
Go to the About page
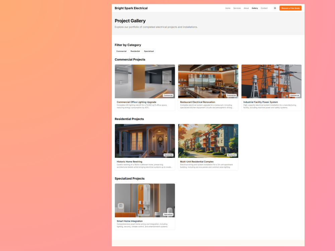click(x=246, y=8)
